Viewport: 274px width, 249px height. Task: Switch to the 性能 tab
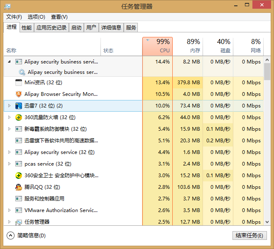click(27, 28)
